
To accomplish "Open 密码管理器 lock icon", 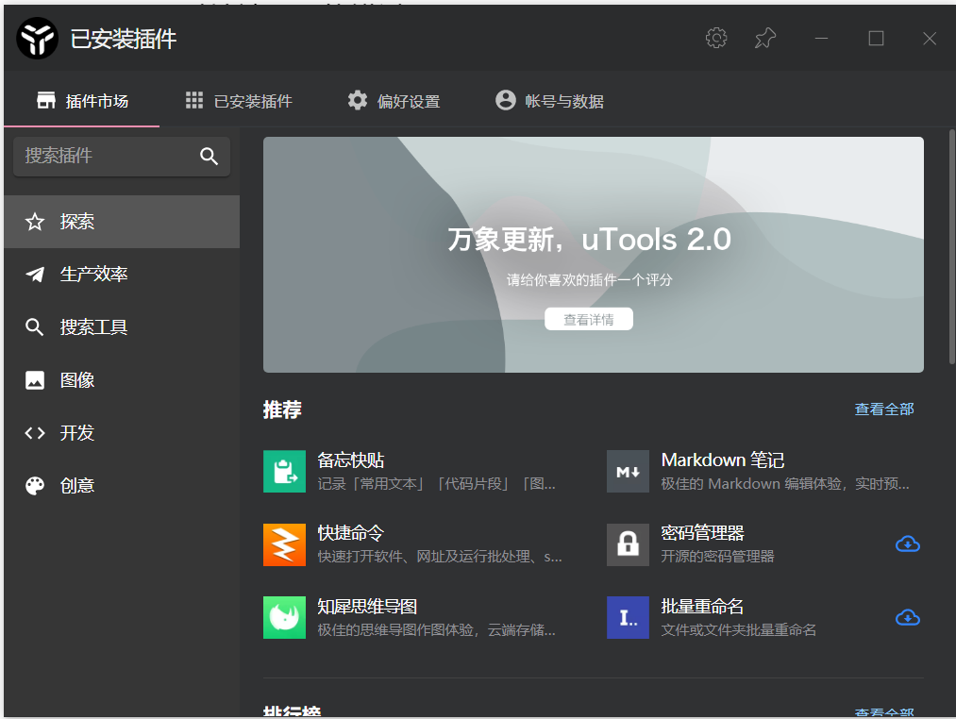I will (628, 544).
